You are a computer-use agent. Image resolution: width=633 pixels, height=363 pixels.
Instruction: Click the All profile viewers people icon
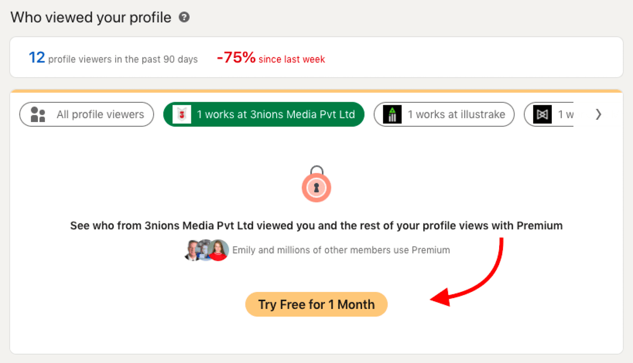(x=37, y=115)
